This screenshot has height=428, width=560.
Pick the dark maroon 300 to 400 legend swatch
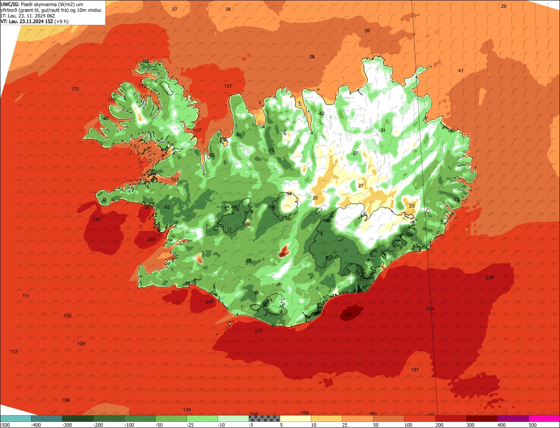coord(482,419)
